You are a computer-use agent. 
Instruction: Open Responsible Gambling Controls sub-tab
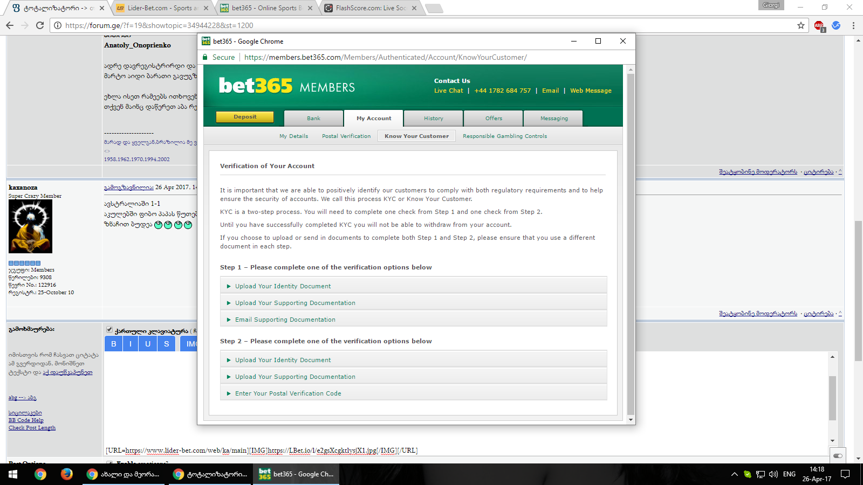[x=505, y=136]
